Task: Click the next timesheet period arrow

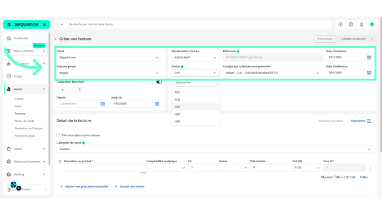Action: (x=79, y=89)
